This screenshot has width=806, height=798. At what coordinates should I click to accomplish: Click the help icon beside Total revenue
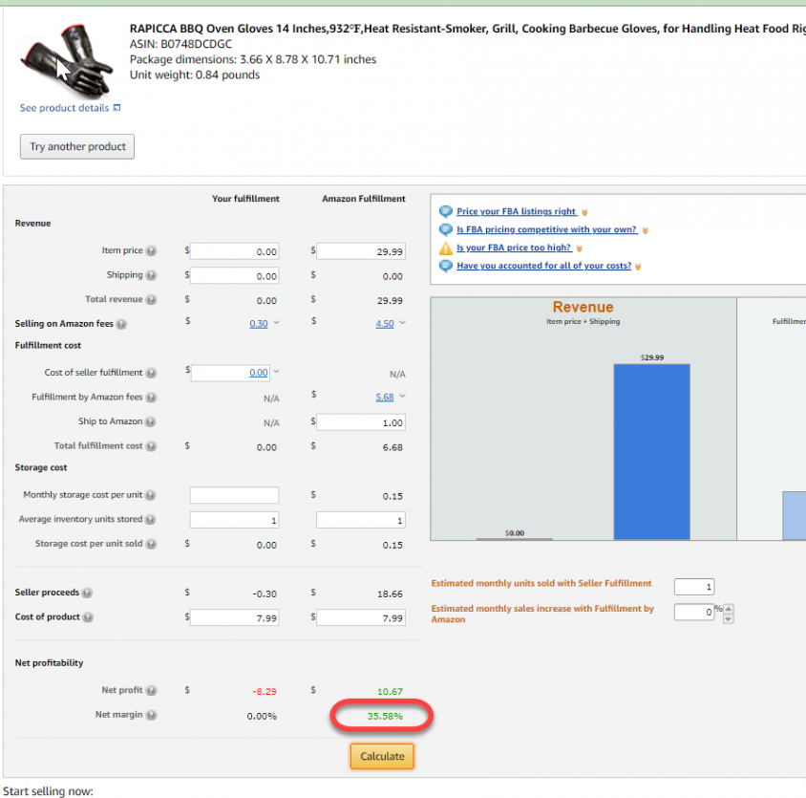[x=151, y=299]
